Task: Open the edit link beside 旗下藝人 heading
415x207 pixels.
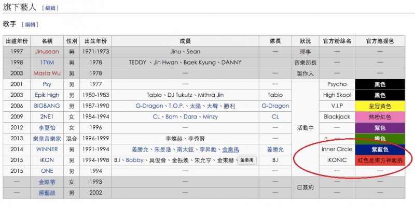Action: (51, 8)
